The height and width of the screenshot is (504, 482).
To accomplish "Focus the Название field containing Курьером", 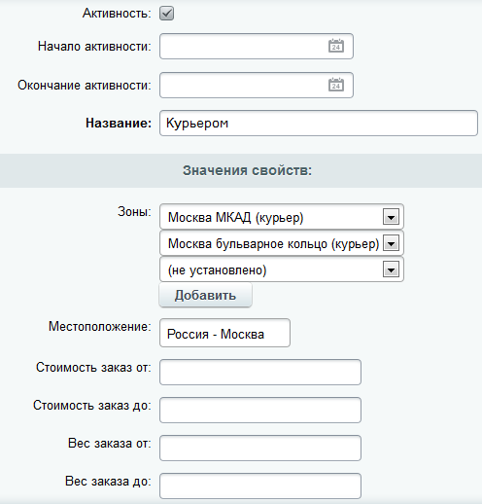I will coord(319,123).
